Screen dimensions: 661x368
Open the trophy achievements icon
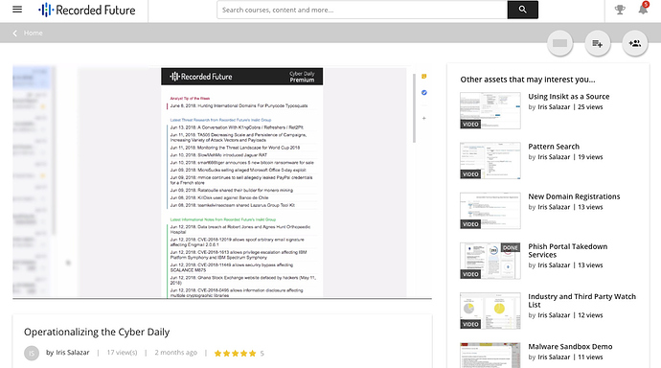620,10
